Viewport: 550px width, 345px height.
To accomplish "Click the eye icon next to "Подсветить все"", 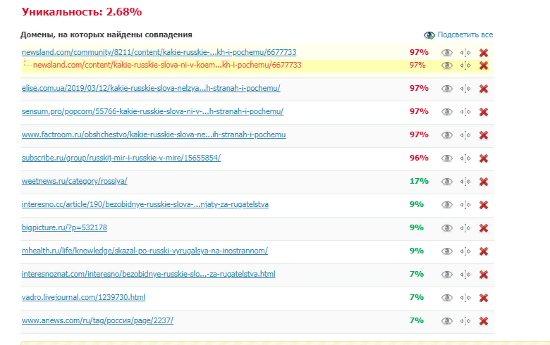I will (x=429, y=35).
